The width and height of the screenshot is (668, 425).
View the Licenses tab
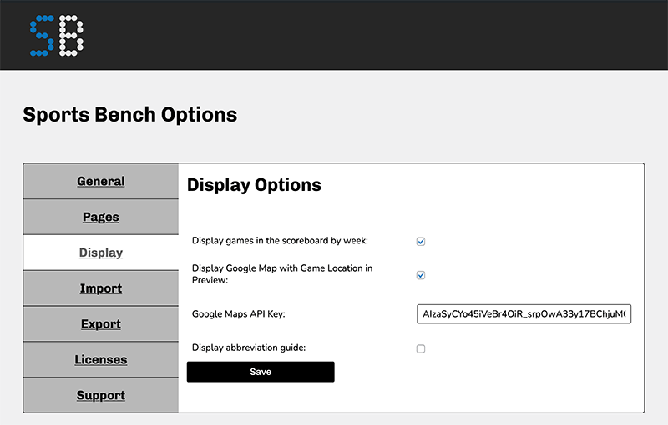[101, 359]
